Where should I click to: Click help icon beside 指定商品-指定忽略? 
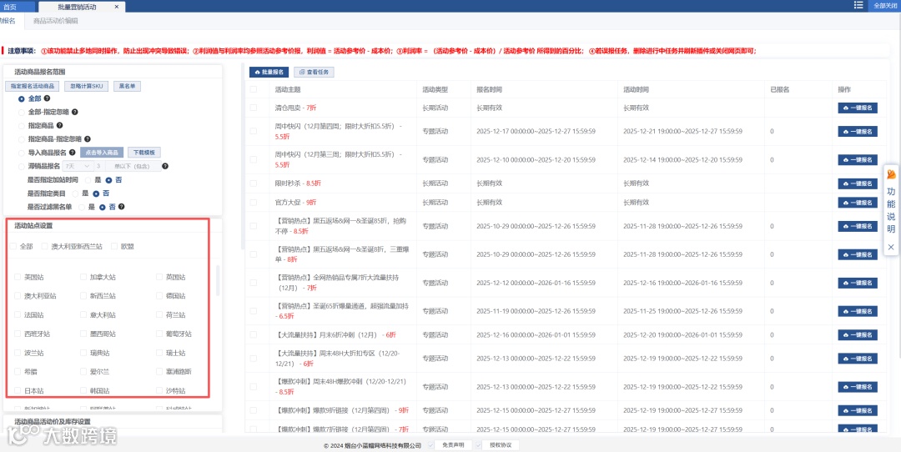coord(88,139)
